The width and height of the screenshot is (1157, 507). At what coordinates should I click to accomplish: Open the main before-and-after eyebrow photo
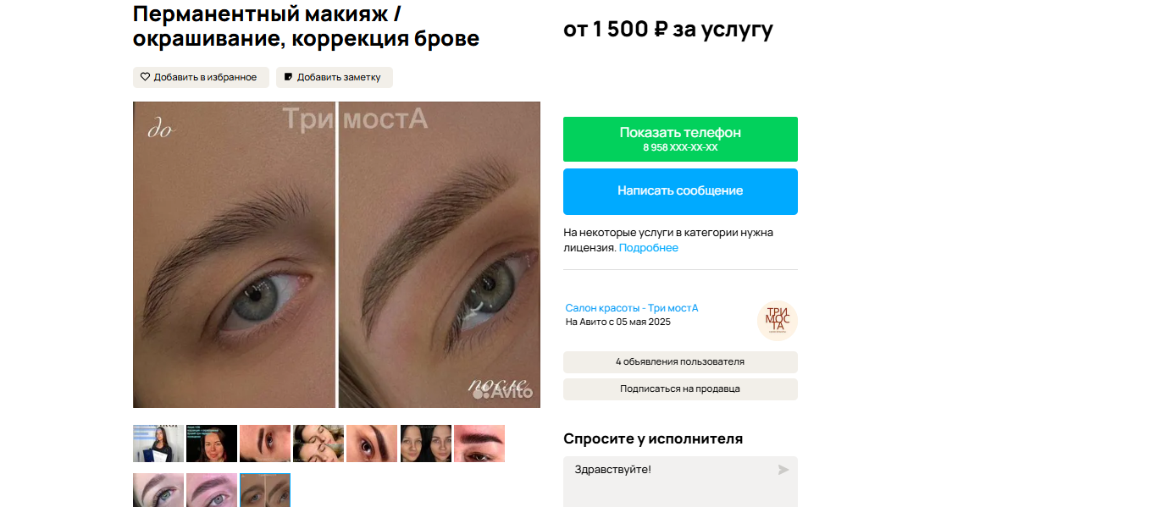click(x=336, y=255)
